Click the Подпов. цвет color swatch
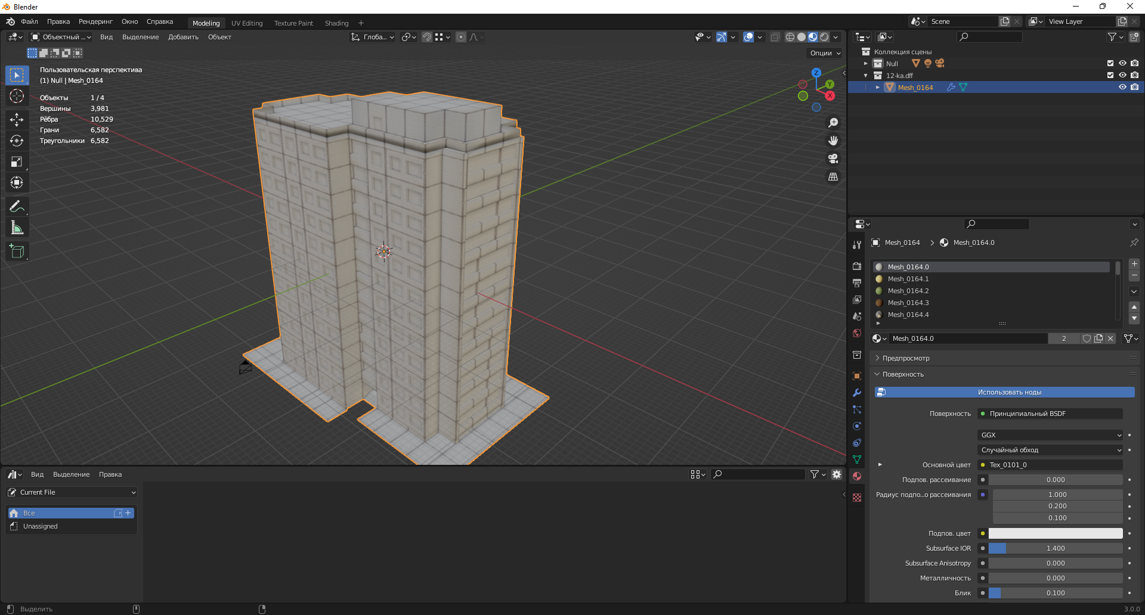Screen dimensions: 1145x615 [x=1055, y=533]
